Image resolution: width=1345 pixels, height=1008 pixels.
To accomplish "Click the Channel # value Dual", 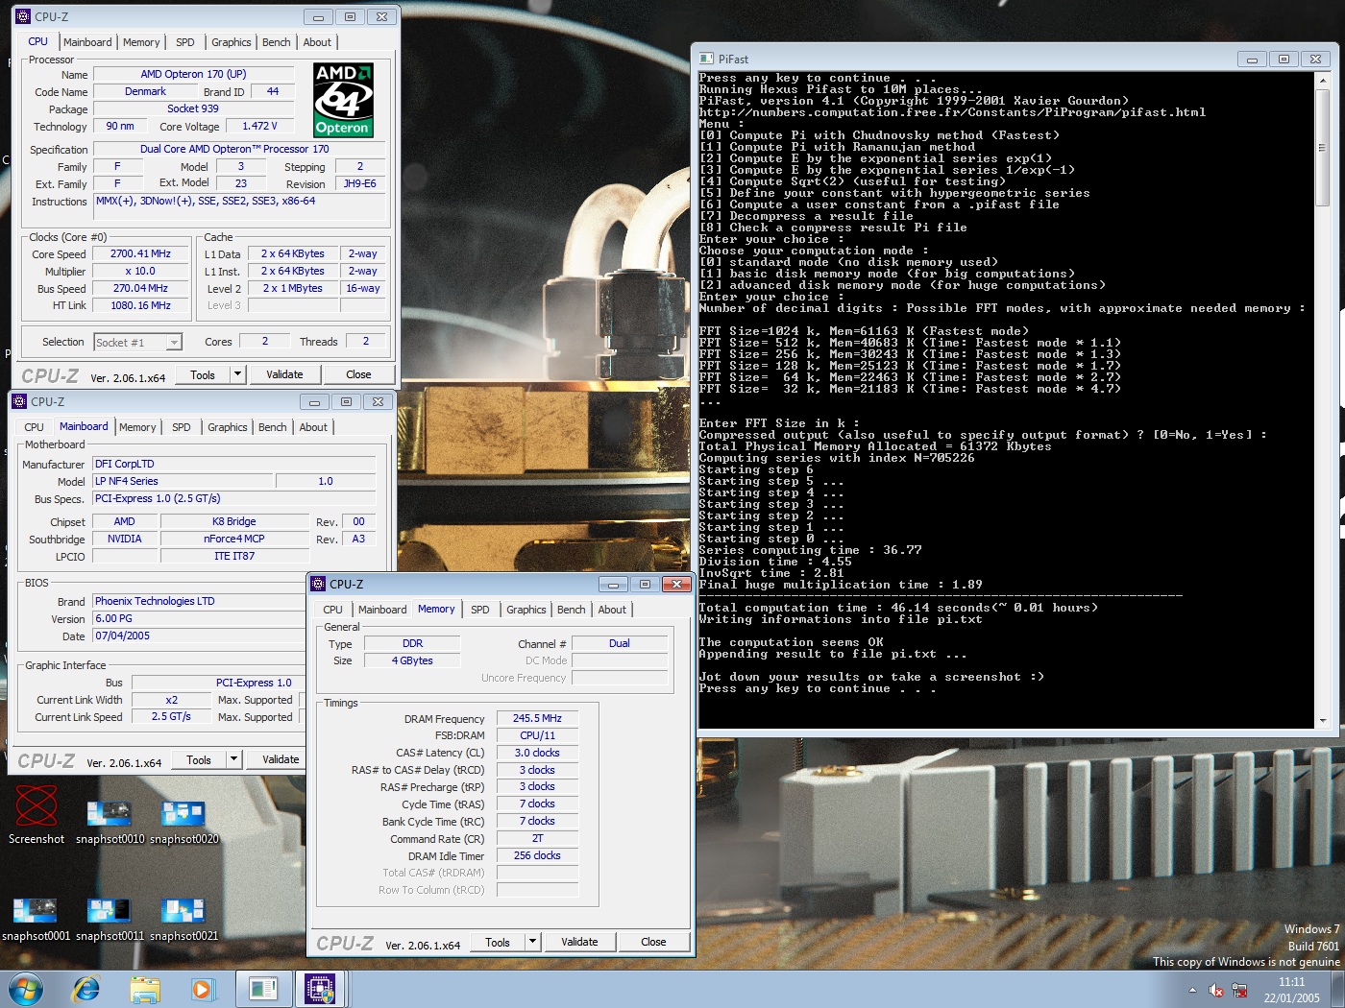I will 620,643.
